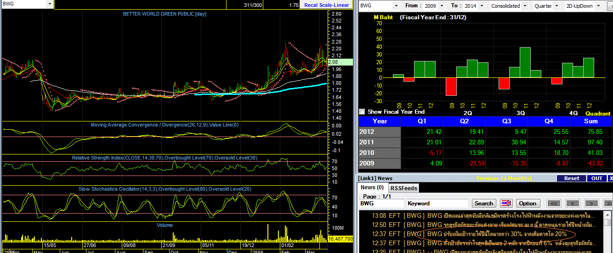613x253 pixels.
Task: Switch to the RSSFeeds tab
Action: point(404,188)
